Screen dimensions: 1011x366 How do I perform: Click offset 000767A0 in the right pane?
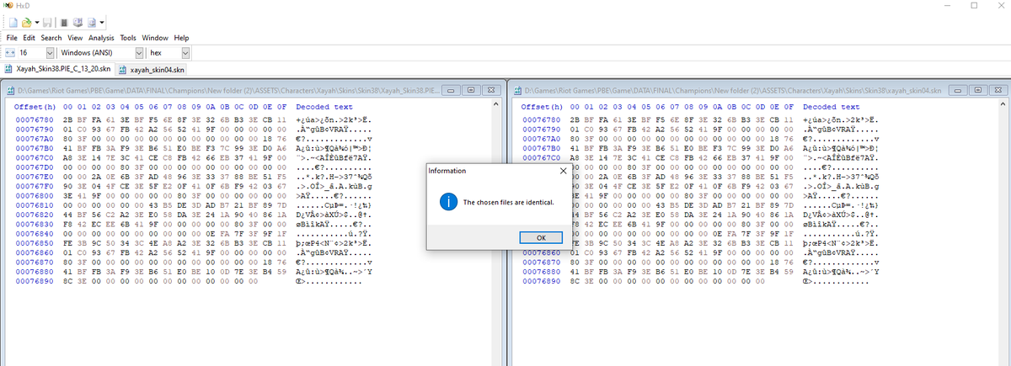(x=541, y=138)
